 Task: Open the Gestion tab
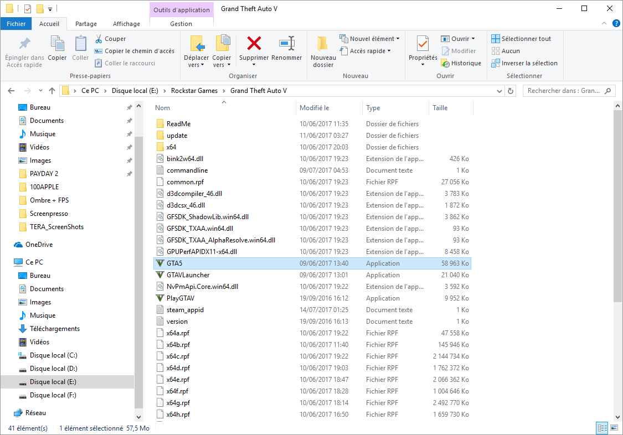[x=181, y=24]
